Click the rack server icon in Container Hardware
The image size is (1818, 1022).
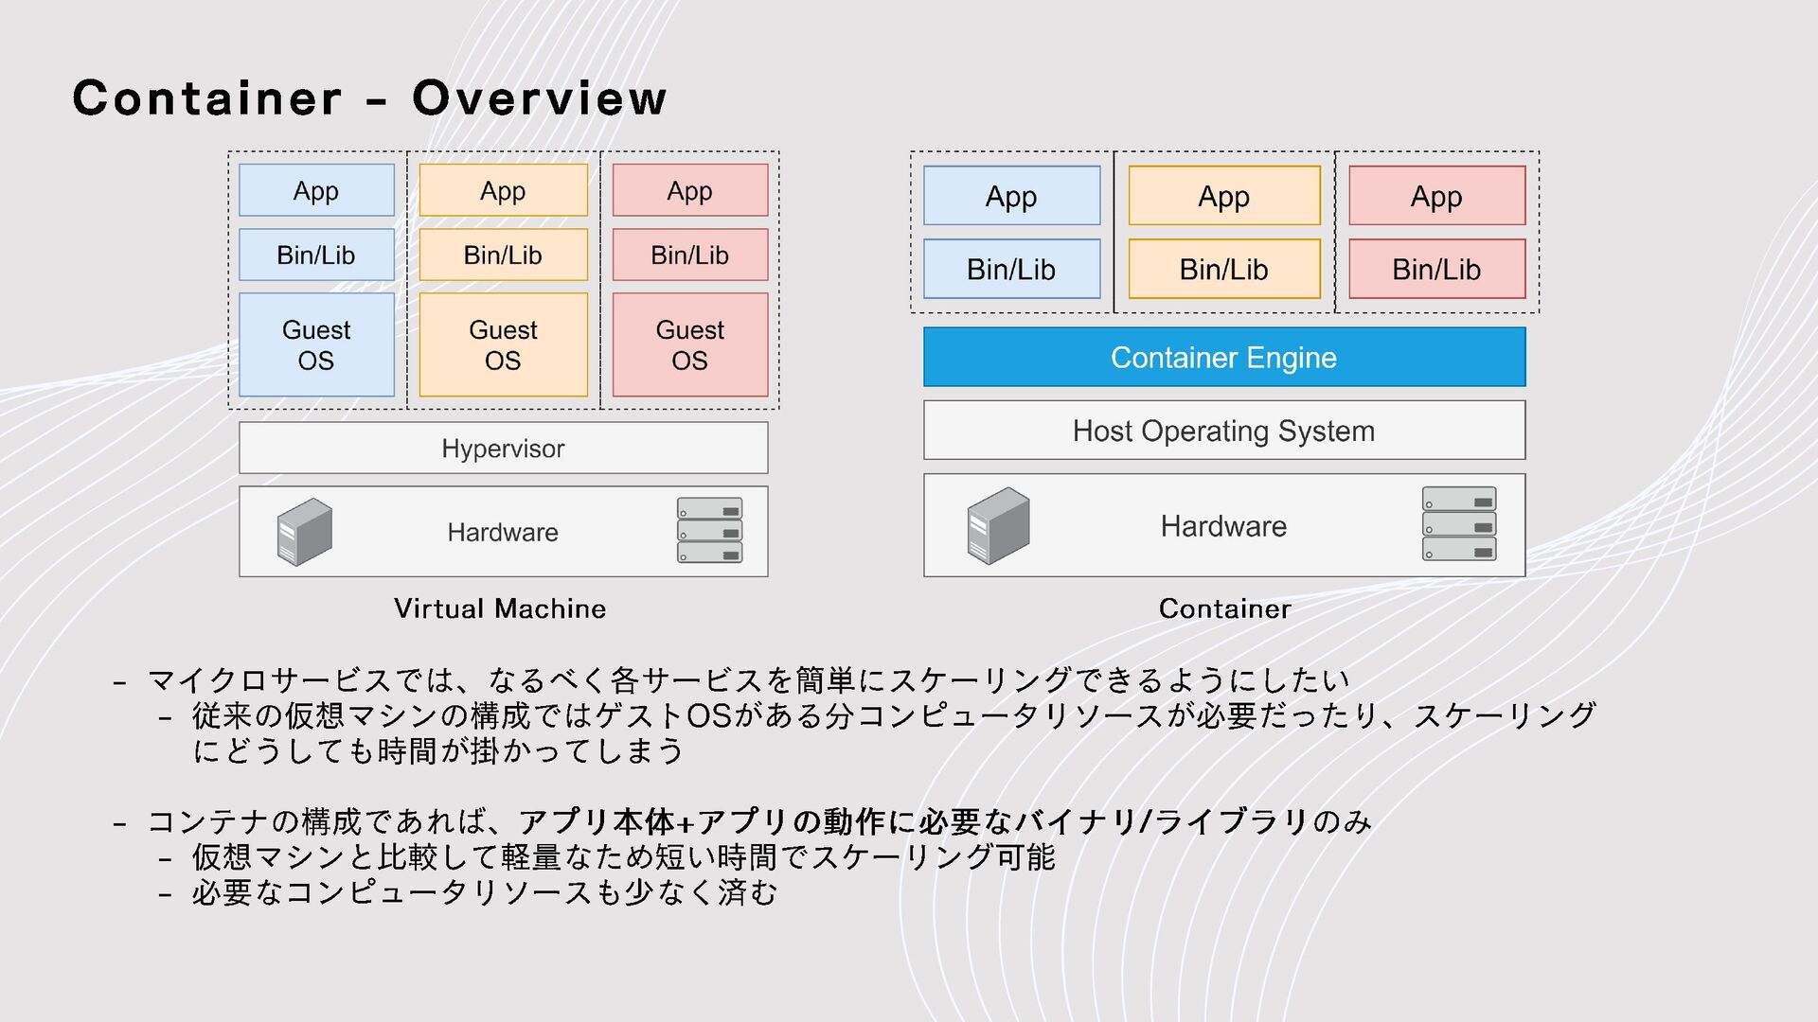(1458, 523)
